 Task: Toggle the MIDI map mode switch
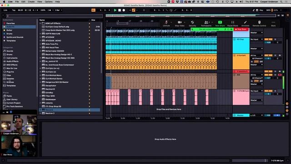point(268,10)
